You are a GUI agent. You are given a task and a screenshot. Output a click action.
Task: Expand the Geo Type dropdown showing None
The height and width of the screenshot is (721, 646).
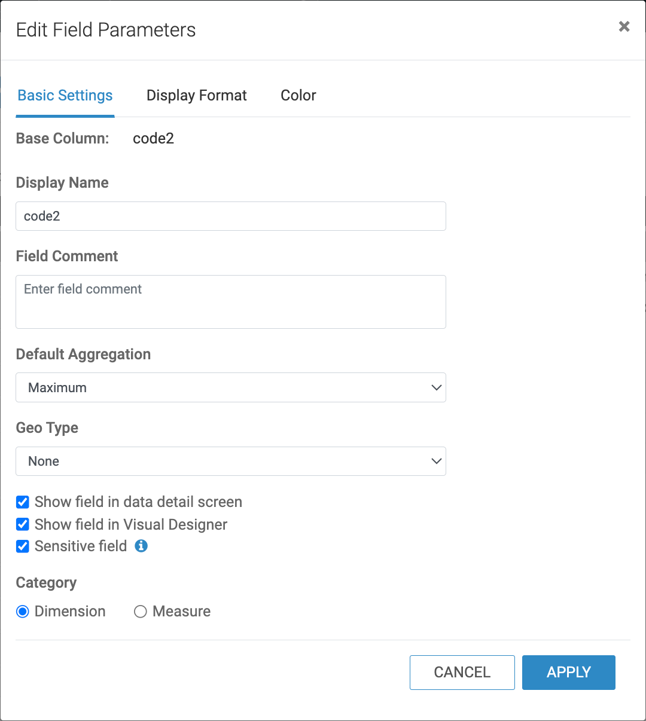(231, 461)
